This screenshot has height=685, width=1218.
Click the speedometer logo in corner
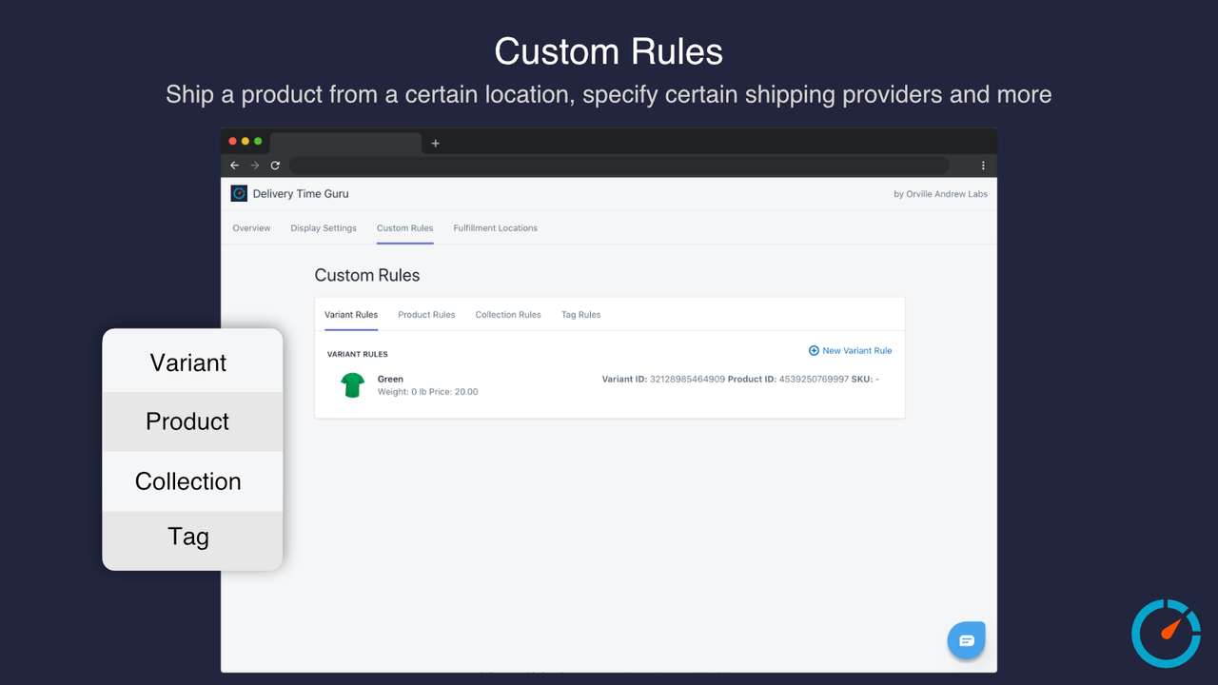pos(1166,633)
